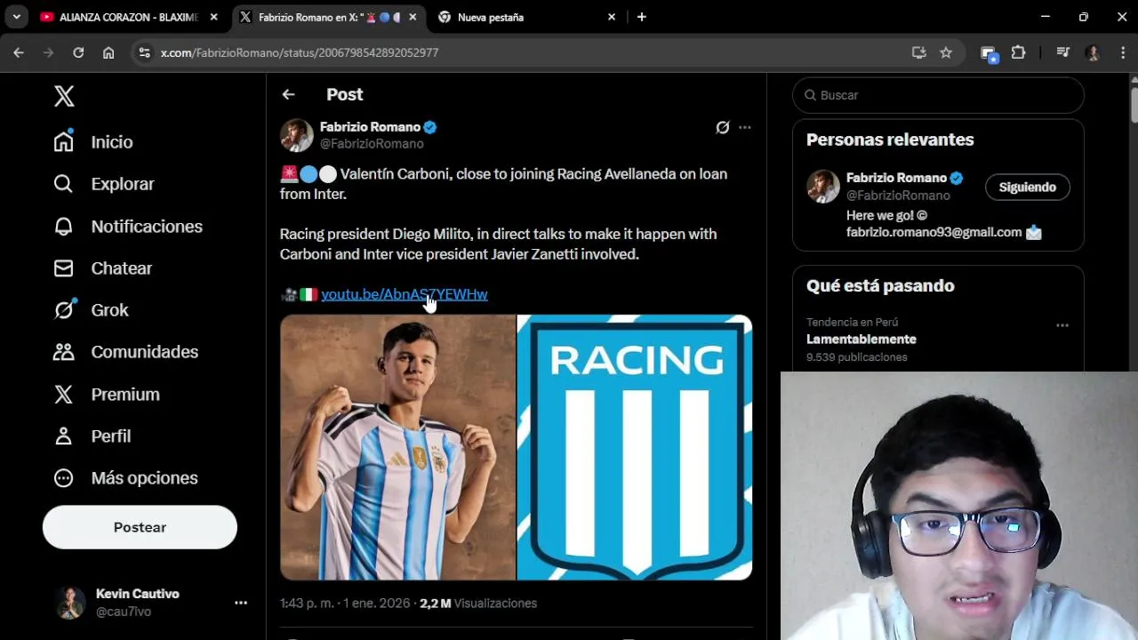Image resolution: width=1138 pixels, height=640 pixels.
Task: Click browser back arrow
Action: [19, 52]
